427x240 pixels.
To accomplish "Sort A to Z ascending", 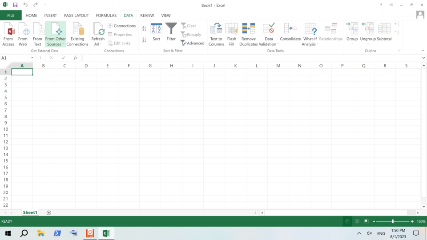I will tap(144, 28).
